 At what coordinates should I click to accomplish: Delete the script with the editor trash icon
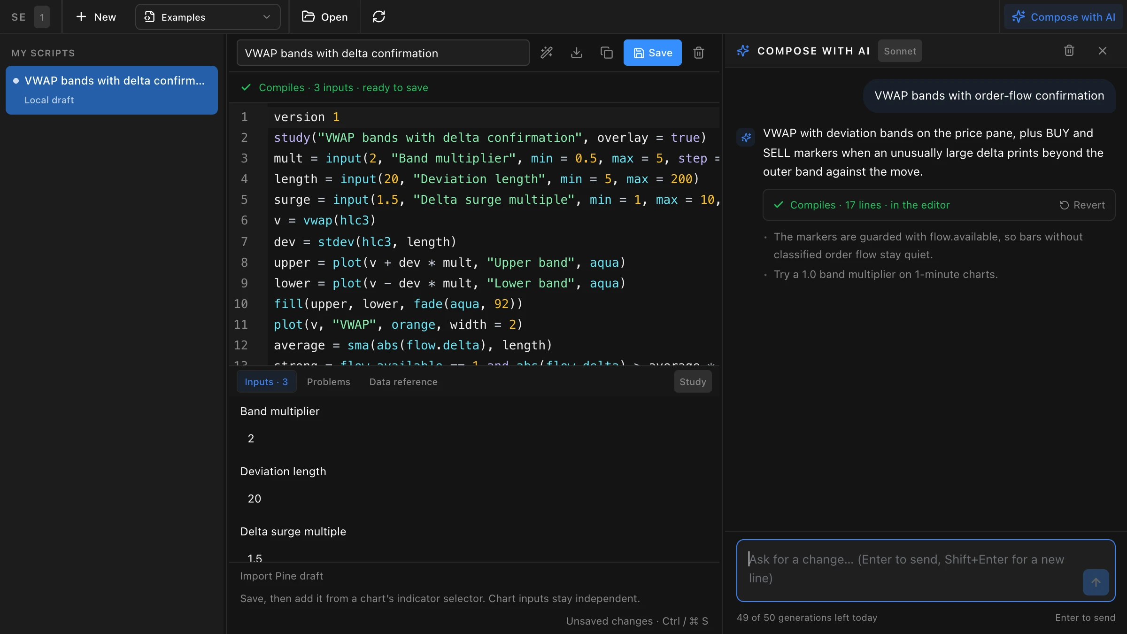coord(699,53)
